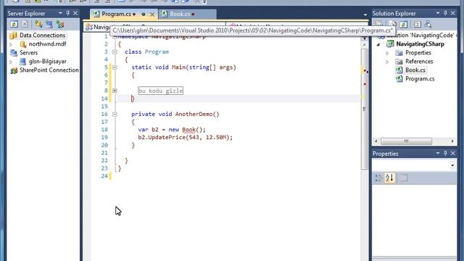464x261 pixels.
Task: Collapse the class Program block
Action: (x=115, y=51)
